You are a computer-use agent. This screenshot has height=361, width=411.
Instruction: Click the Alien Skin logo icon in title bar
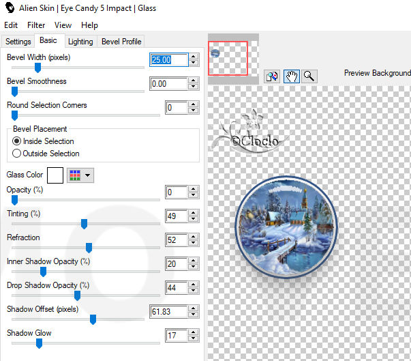10,8
